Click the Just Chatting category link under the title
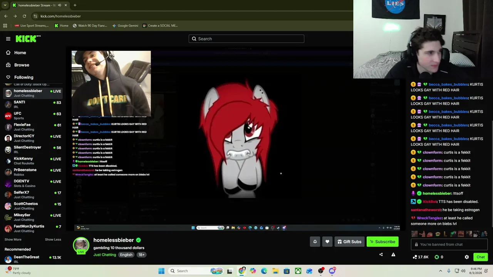This screenshot has width=493, height=277. 104,255
